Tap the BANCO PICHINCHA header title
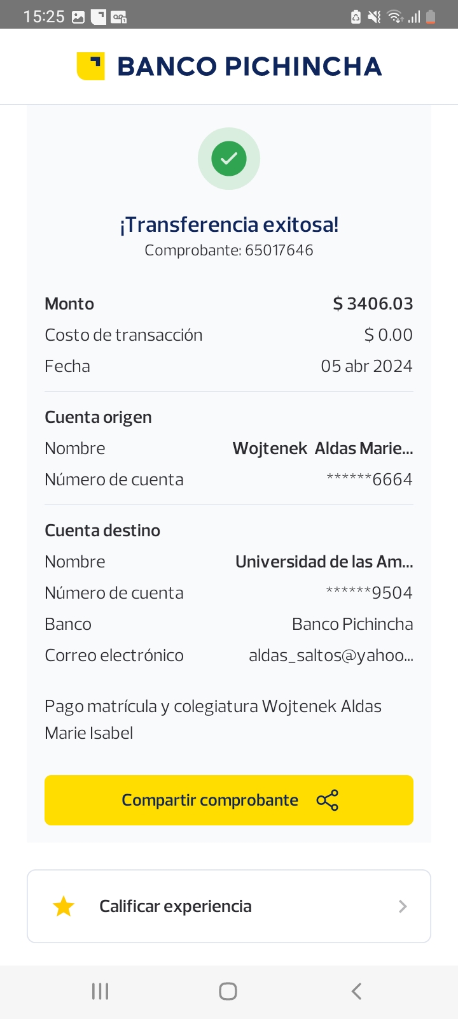 [249, 66]
